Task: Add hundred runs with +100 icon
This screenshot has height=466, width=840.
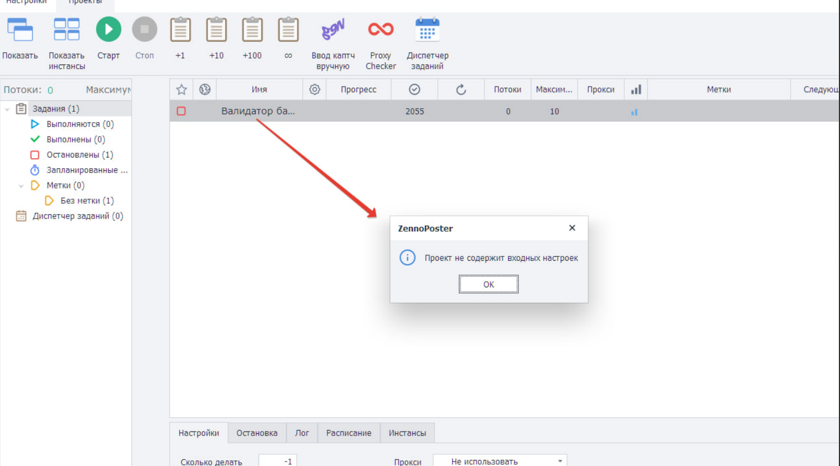Action: click(252, 29)
